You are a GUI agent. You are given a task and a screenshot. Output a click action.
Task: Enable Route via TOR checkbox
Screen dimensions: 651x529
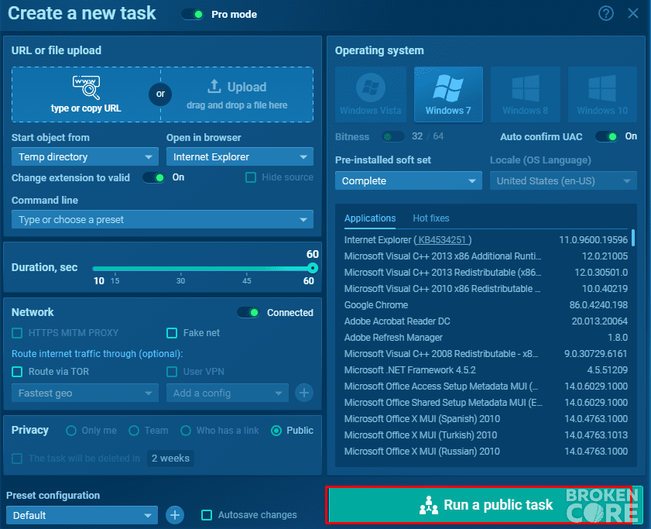click(x=17, y=372)
